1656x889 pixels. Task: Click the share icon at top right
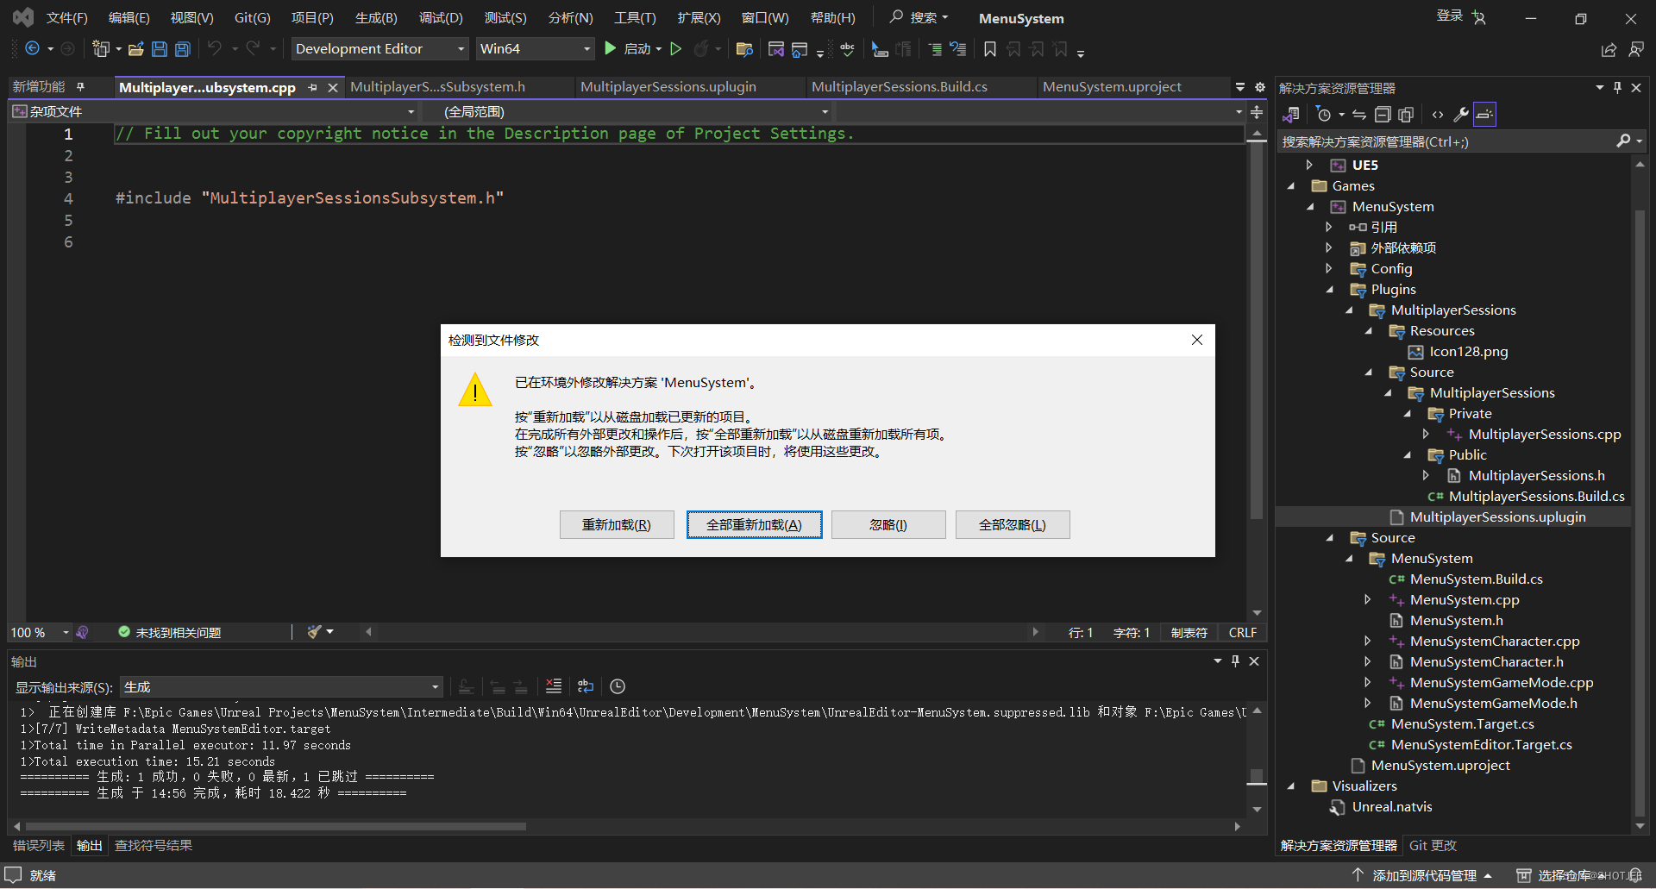(x=1609, y=50)
